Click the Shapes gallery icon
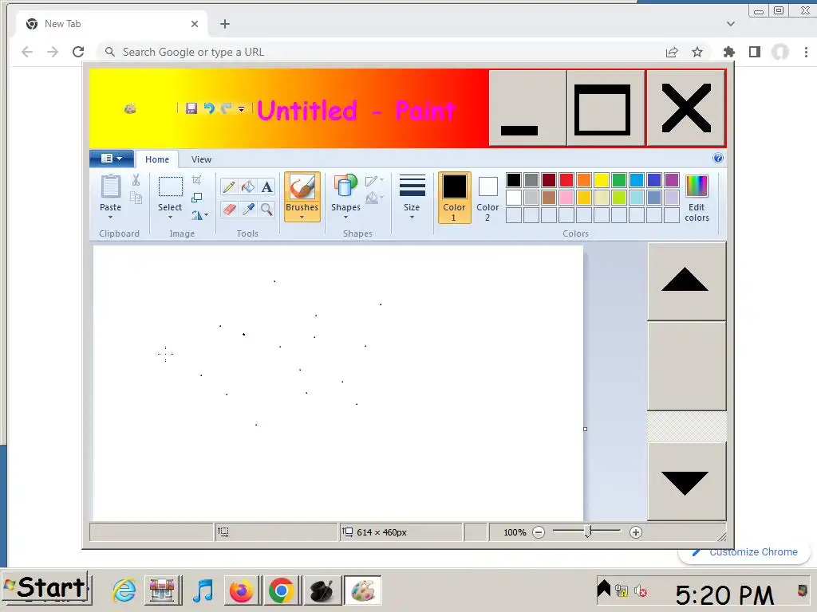Screen dimensions: 817x612 click(x=345, y=186)
